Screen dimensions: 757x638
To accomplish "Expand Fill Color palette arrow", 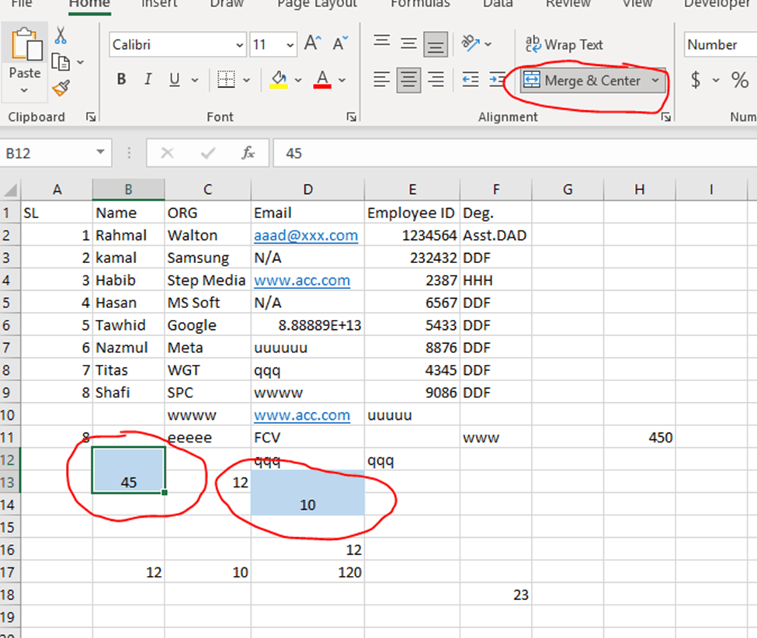I will [x=298, y=80].
